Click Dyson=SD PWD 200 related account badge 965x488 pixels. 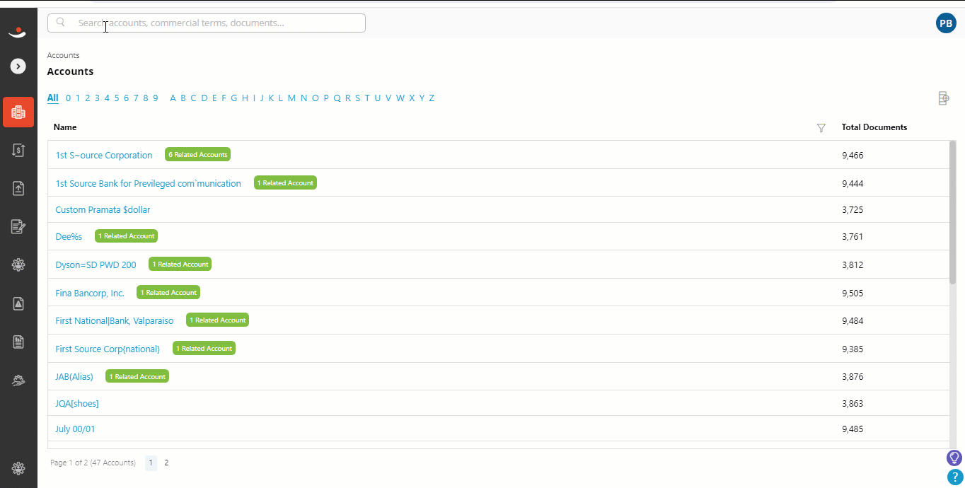pyautogui.click(x=180, y=264)
